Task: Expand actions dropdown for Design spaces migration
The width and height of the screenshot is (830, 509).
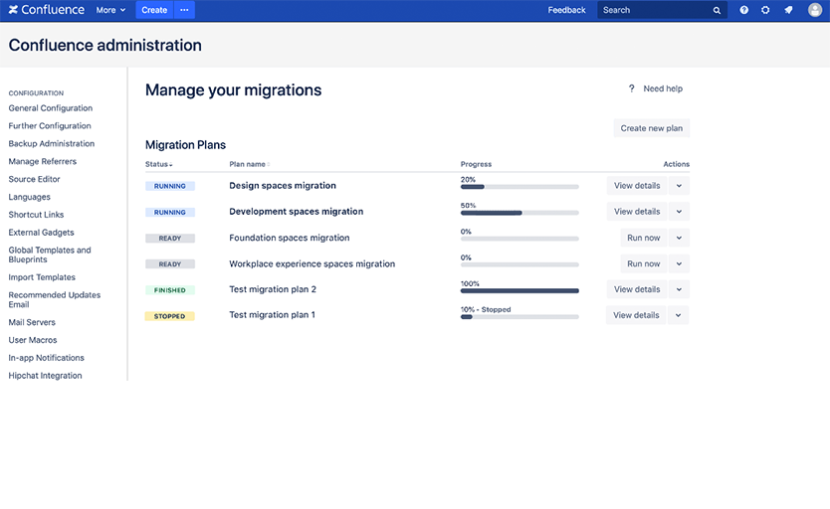Action: tap(679, 186)
